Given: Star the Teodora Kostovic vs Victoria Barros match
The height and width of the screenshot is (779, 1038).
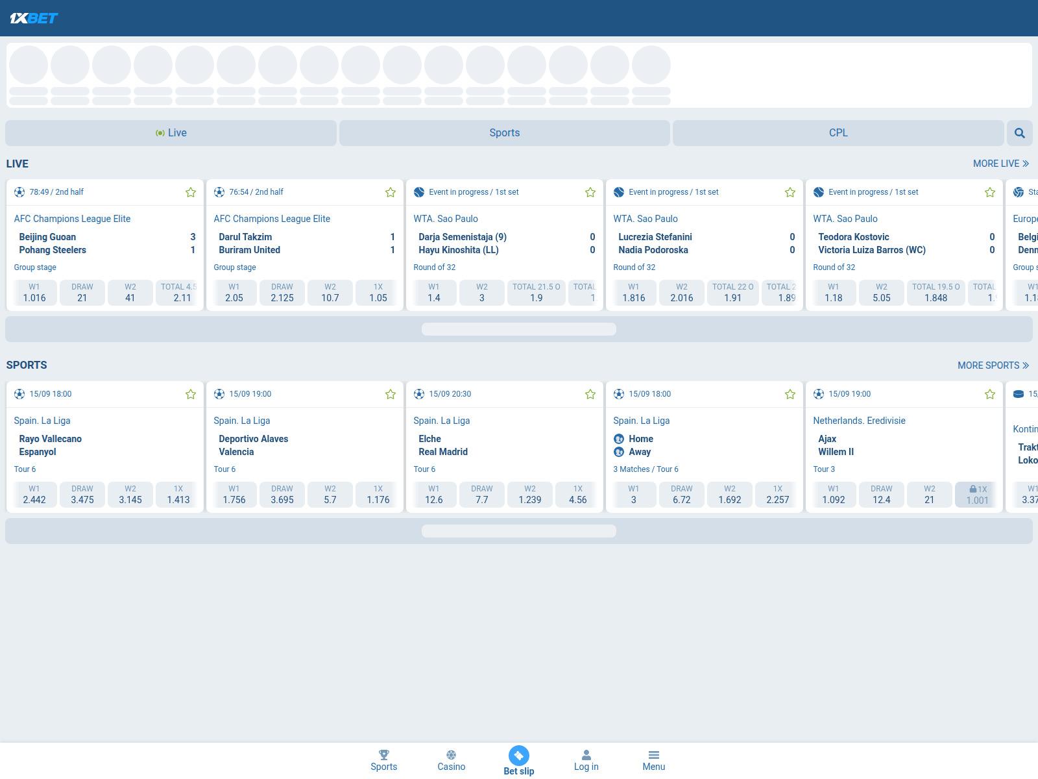Looking at the screenshot, I should click(x=990, y=192).
